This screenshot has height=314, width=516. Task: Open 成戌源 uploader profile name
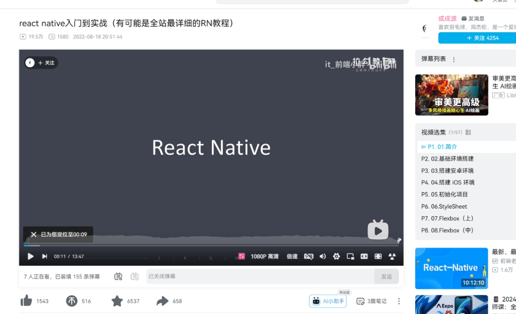click(447, 19)
